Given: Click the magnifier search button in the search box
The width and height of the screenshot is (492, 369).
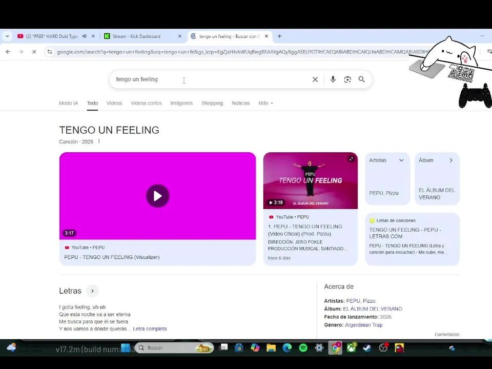Looking at the screenshot, I should click(x=361, y=80).
